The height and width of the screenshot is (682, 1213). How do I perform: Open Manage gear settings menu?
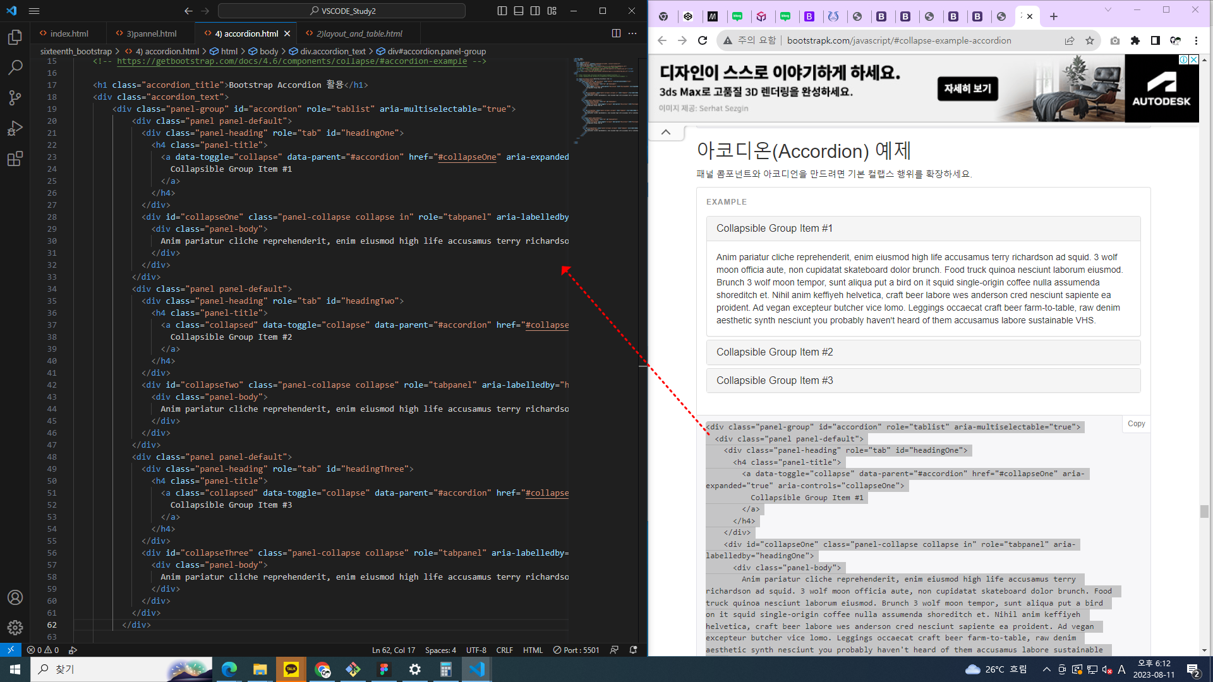tap(15, 627)
